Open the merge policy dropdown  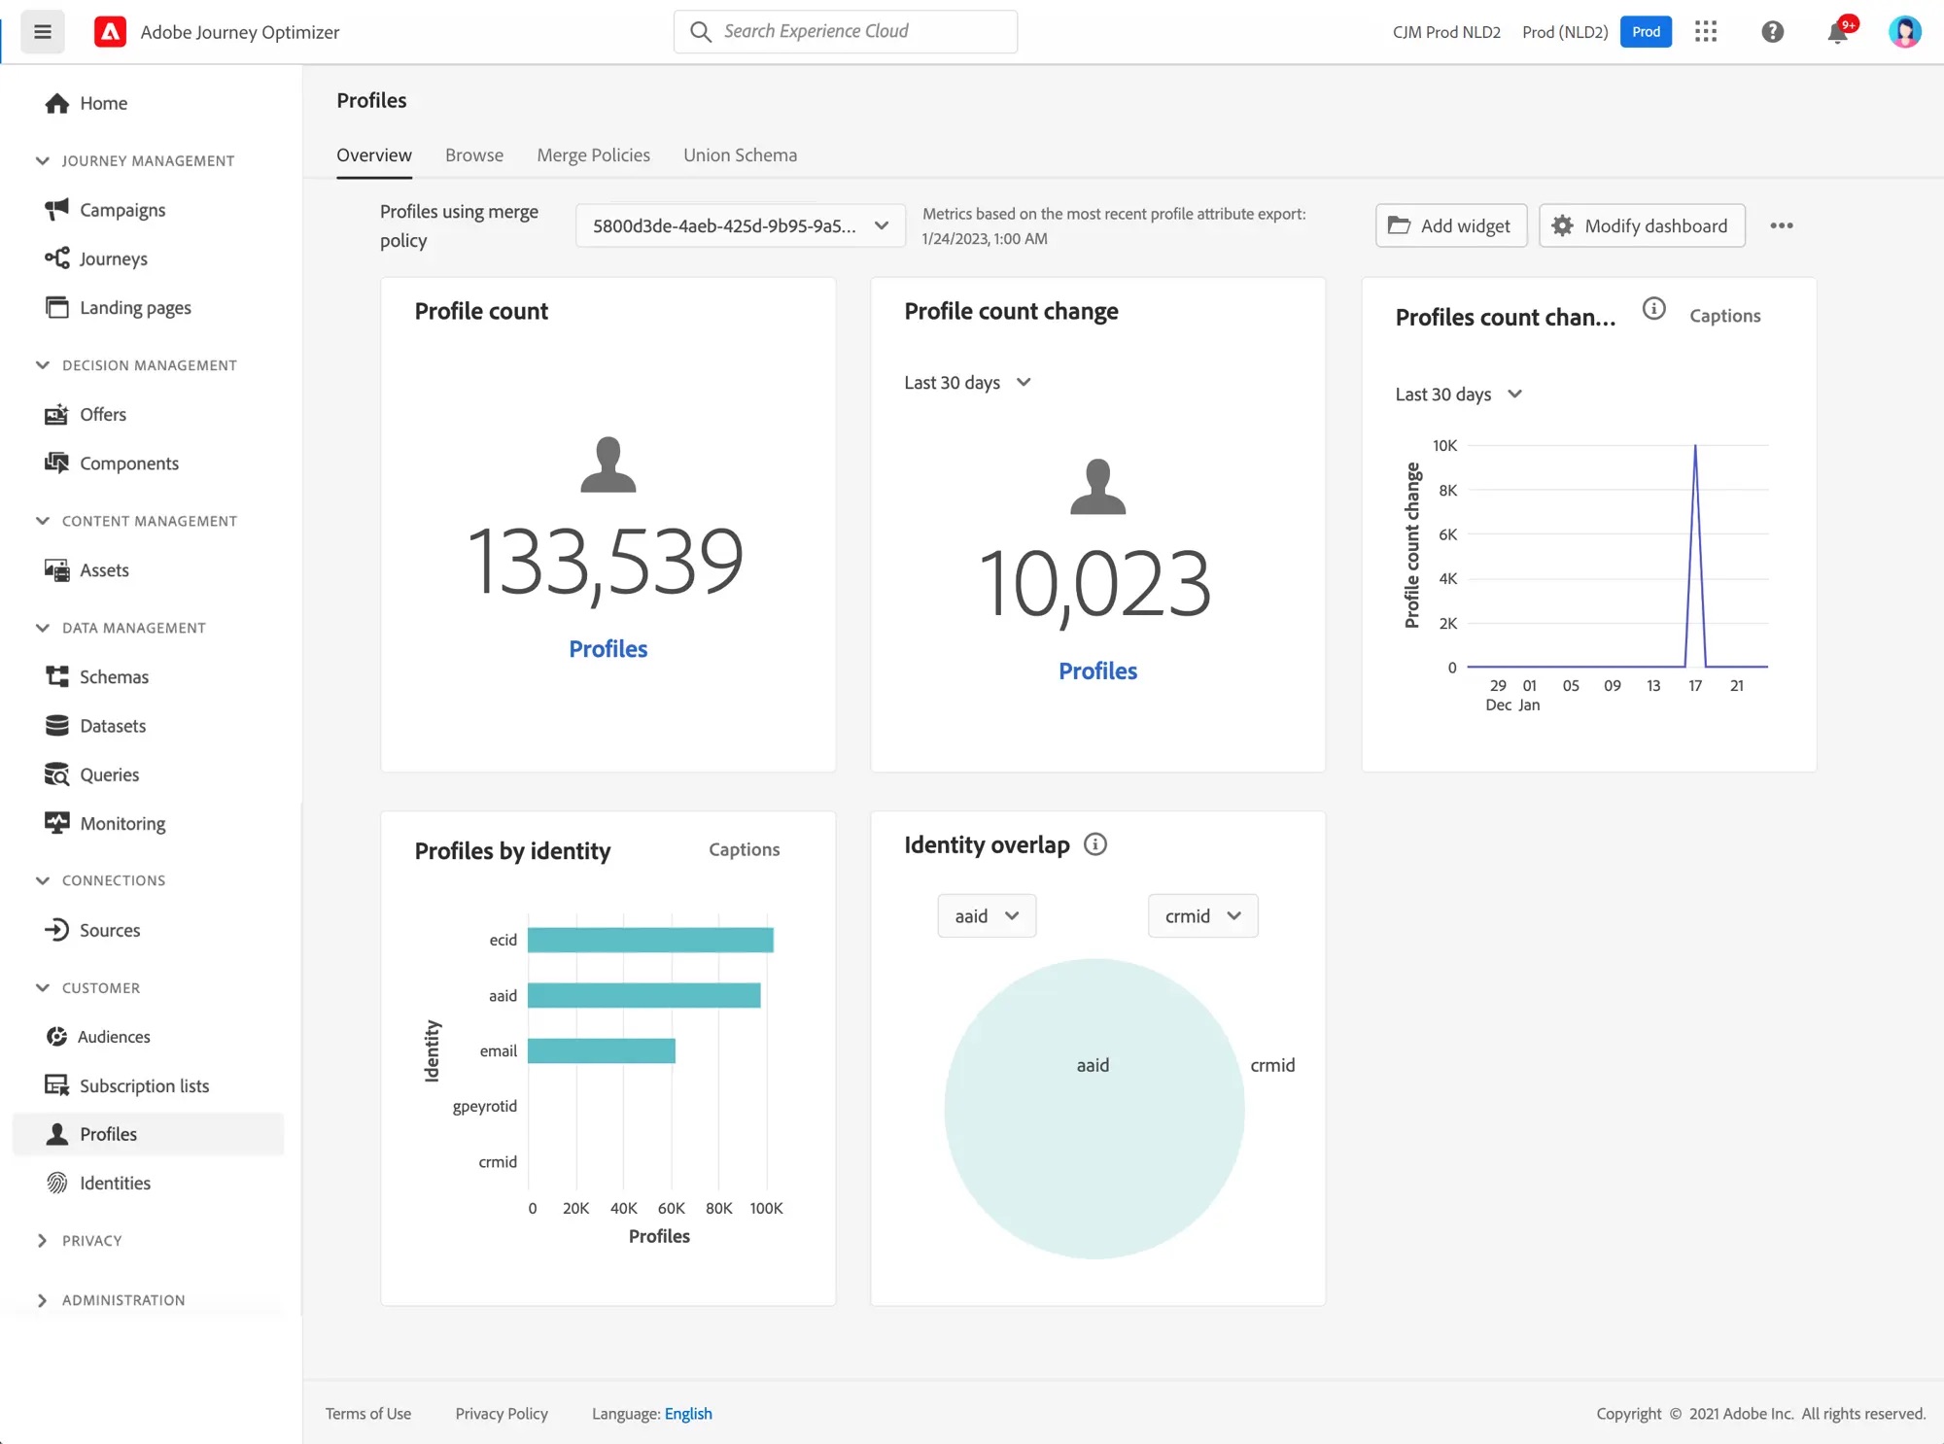click(x=741, y=225)
